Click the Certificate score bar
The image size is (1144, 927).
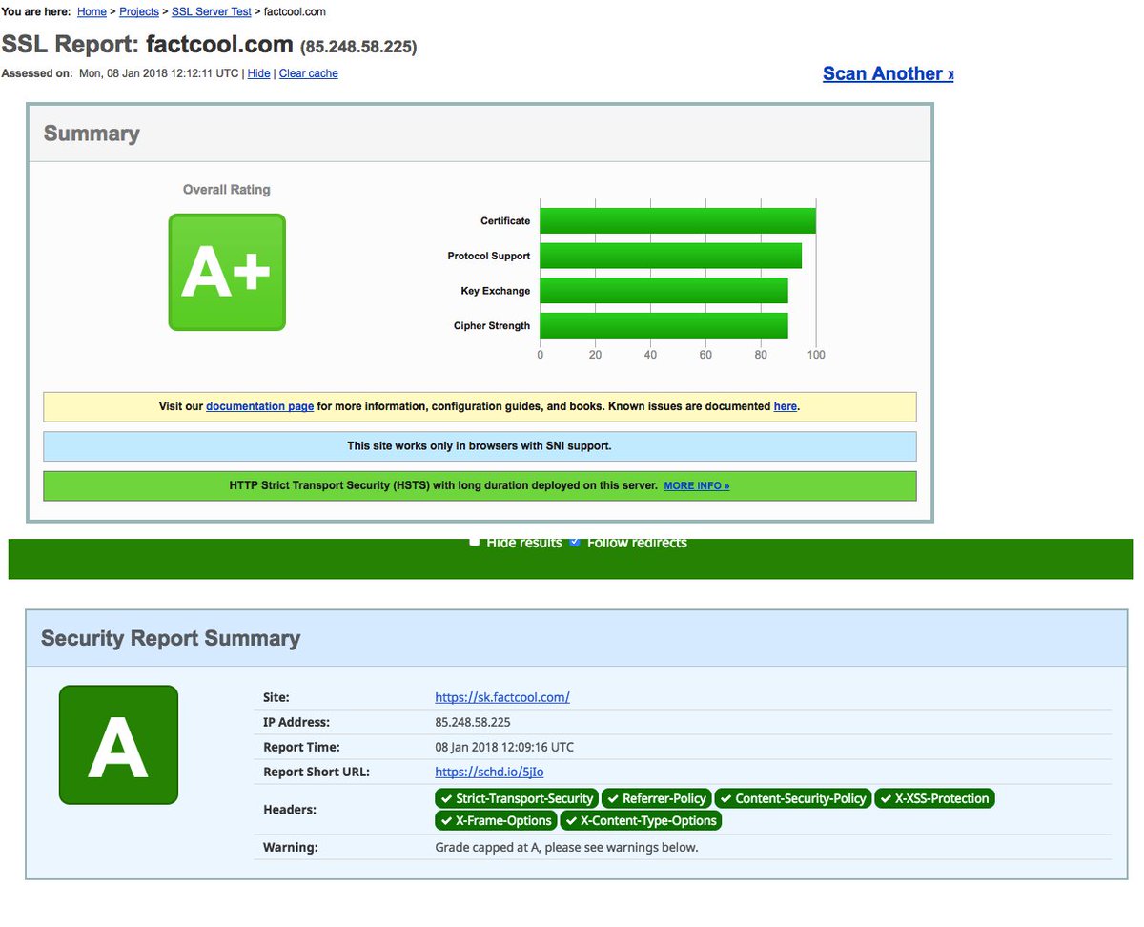pos(678,221)
